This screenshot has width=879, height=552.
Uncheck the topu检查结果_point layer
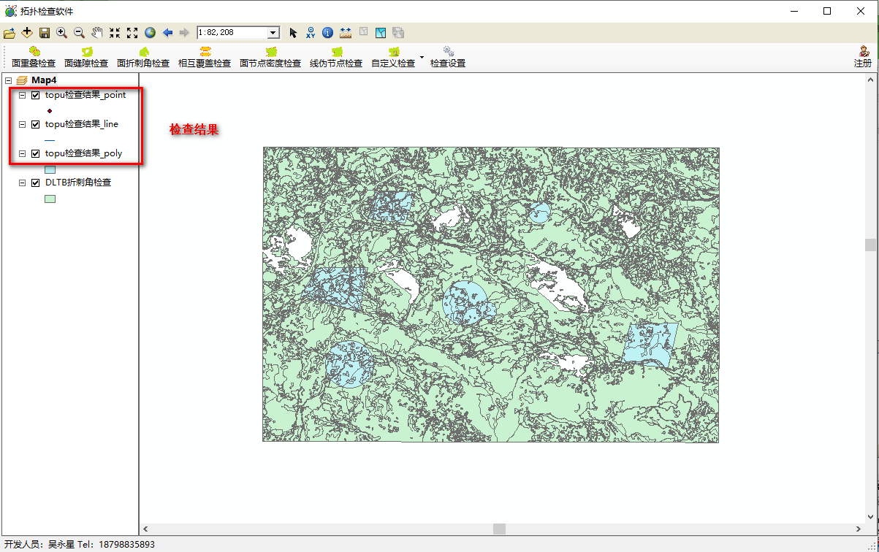point(35,95)
